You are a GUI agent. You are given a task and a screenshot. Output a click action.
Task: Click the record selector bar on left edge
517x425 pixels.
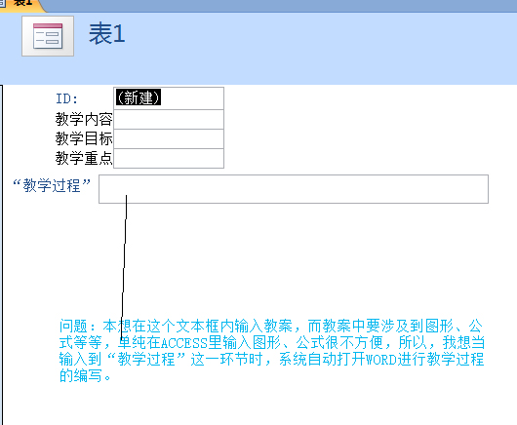[x=1, y=254]
